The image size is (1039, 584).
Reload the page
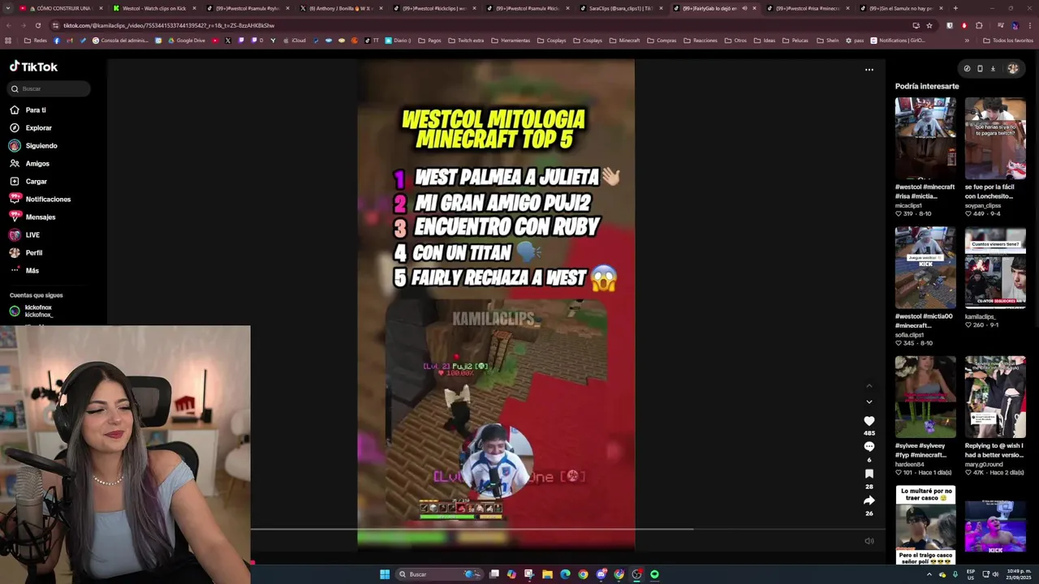[x=37, y=25]
